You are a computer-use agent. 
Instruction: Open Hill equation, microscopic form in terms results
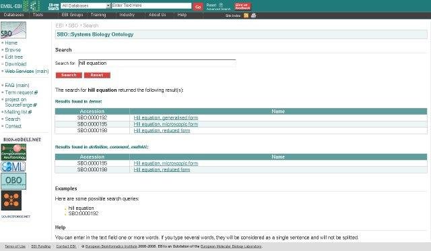tap(166, 124)
